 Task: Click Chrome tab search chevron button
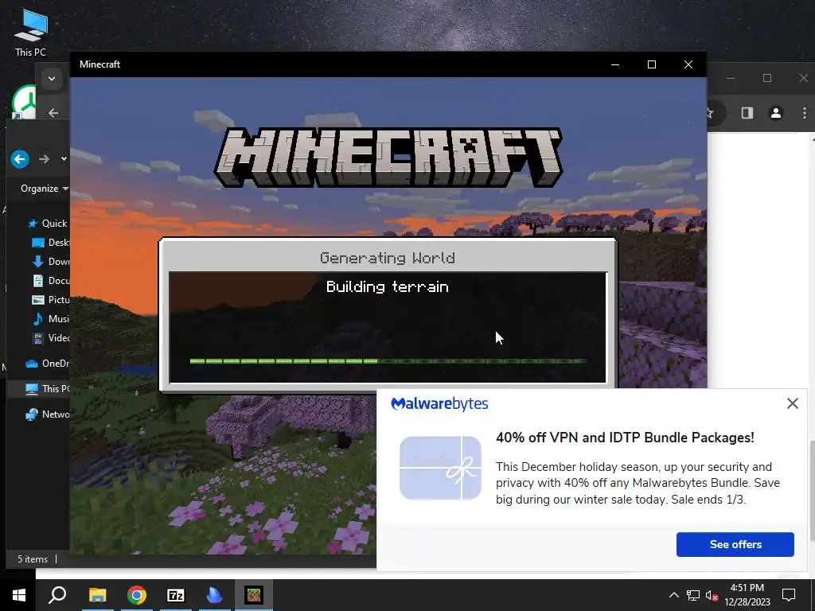(52, 79)
